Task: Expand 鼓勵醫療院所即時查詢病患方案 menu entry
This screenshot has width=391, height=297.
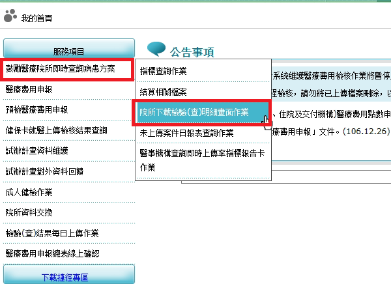Action: 61,68
